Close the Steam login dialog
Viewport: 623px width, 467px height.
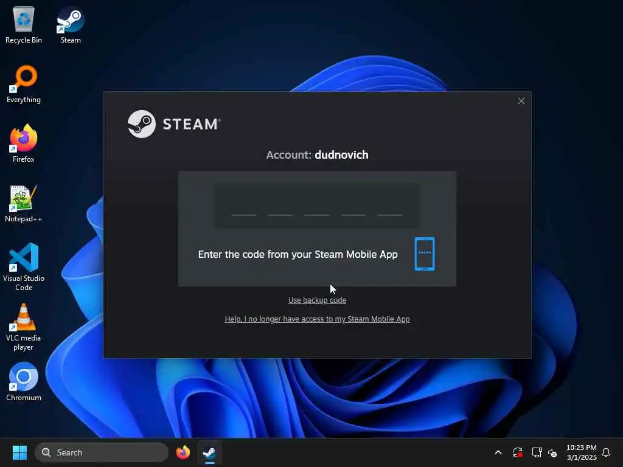(521, 102)
